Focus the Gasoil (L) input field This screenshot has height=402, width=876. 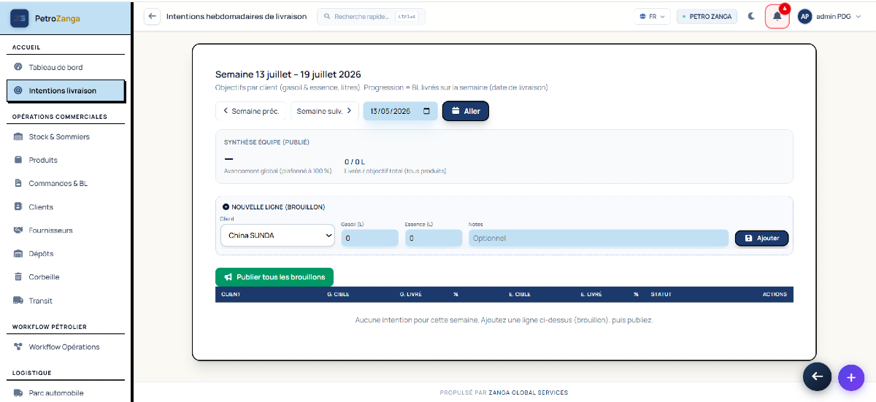(369, 238)
